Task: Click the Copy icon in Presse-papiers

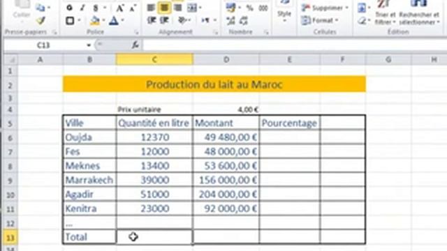Action: 41,8
